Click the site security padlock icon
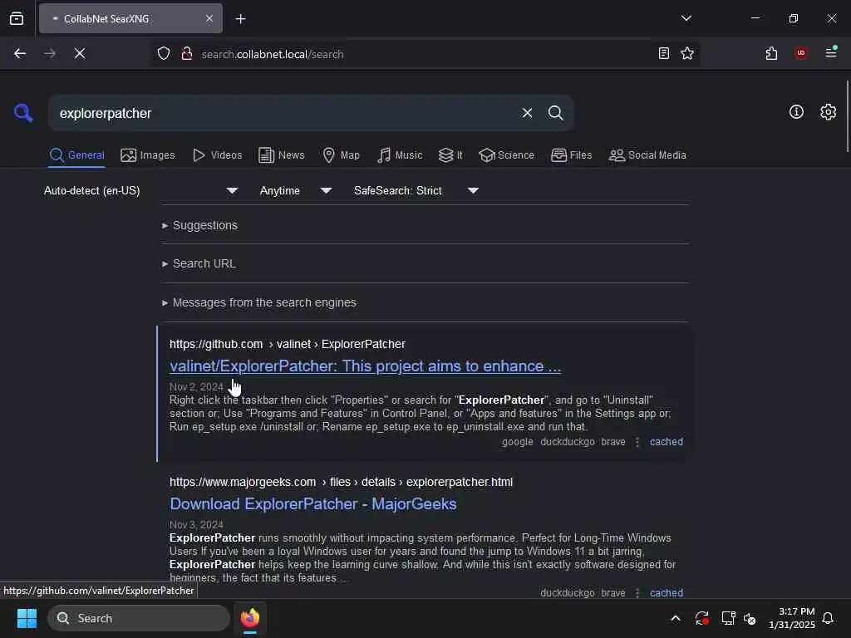Image resolution: width=851 pixels, height=638 pixels. 187,54
